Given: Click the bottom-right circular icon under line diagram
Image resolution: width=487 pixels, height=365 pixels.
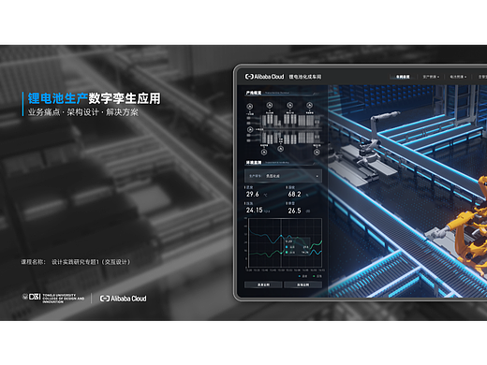Looking at the screenshot, I should 317,152.
